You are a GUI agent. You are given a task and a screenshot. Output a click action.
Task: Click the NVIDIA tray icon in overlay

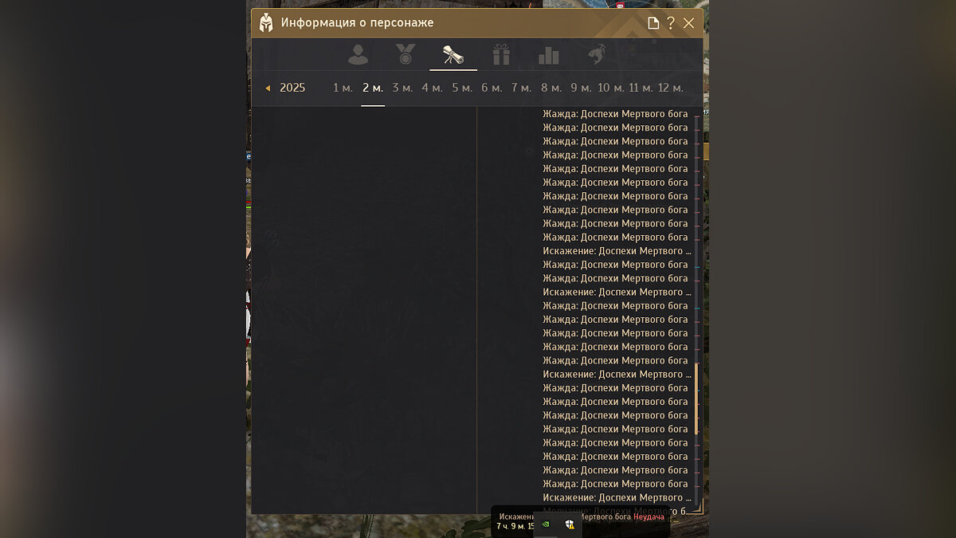[545, 524]
